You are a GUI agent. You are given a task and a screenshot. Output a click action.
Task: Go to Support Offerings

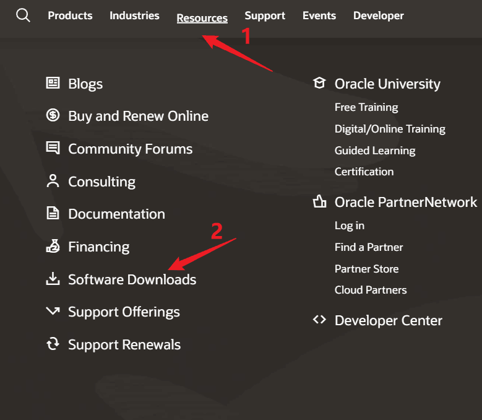coord(124,312)
